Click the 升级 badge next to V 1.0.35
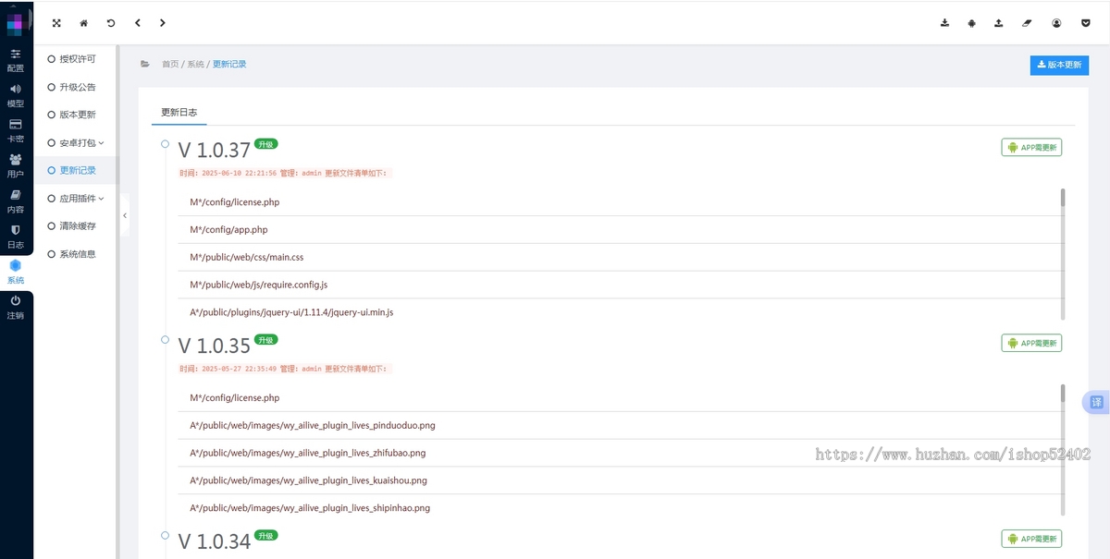Image resolution: width=1110 pixels, height=559 pixels. [x=266, y=340]
